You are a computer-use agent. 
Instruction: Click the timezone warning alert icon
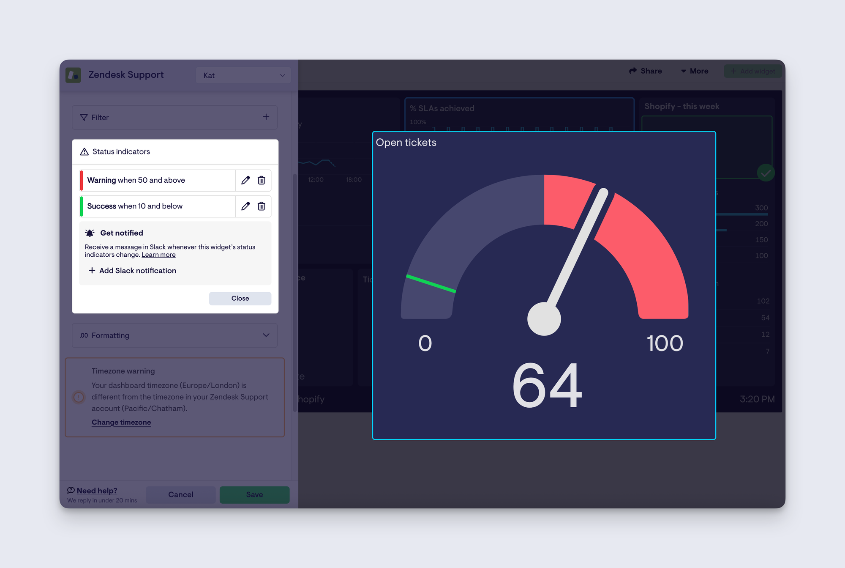tap(79, 397)
